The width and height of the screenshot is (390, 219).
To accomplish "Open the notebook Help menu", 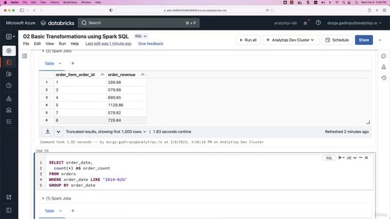I will pos(74,43).
